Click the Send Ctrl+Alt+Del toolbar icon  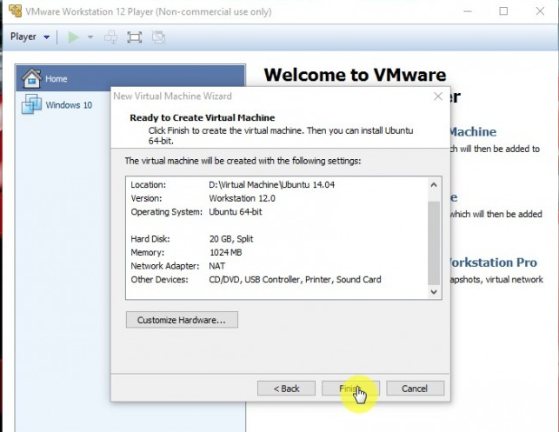pos(111,37)
